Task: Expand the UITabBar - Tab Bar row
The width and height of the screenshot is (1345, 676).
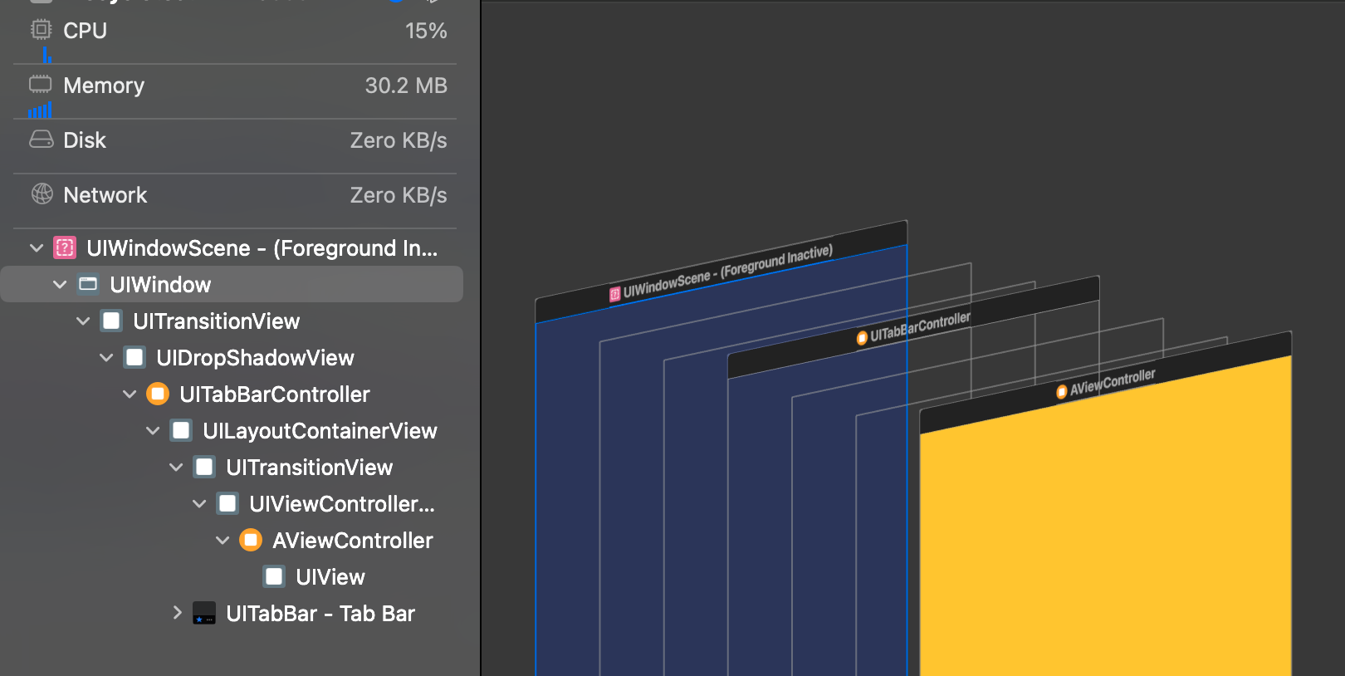Action: pyautogui.click(x=177, y=613)
